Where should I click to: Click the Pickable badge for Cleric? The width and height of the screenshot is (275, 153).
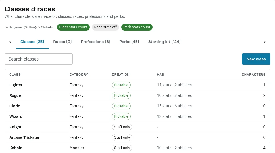click(121, 106)
